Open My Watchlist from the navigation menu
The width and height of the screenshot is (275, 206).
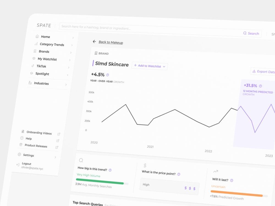47,59
